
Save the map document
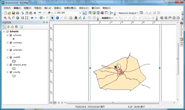13,13
